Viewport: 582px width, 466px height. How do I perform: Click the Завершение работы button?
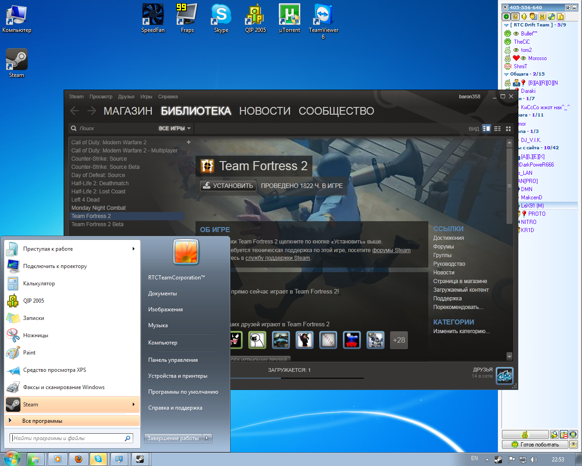pyautogui.click(x=173, y=438)
